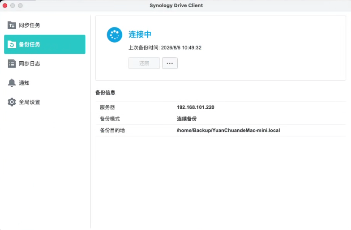Select the /home/Backup destination path

228,130
